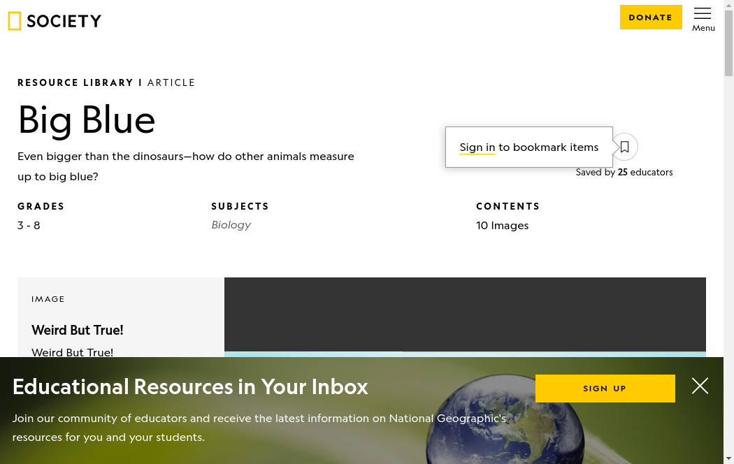Click the Sign in link
Screen dimensions: 734x464
[x=477, y=147]
